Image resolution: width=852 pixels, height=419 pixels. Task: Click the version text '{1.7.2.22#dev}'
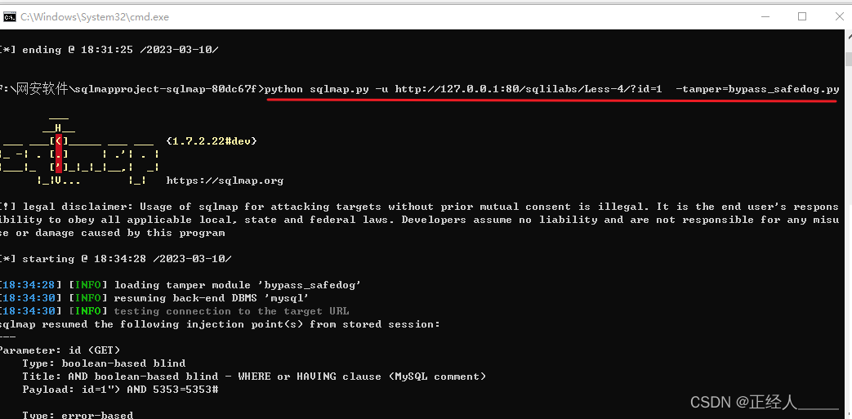212,140
